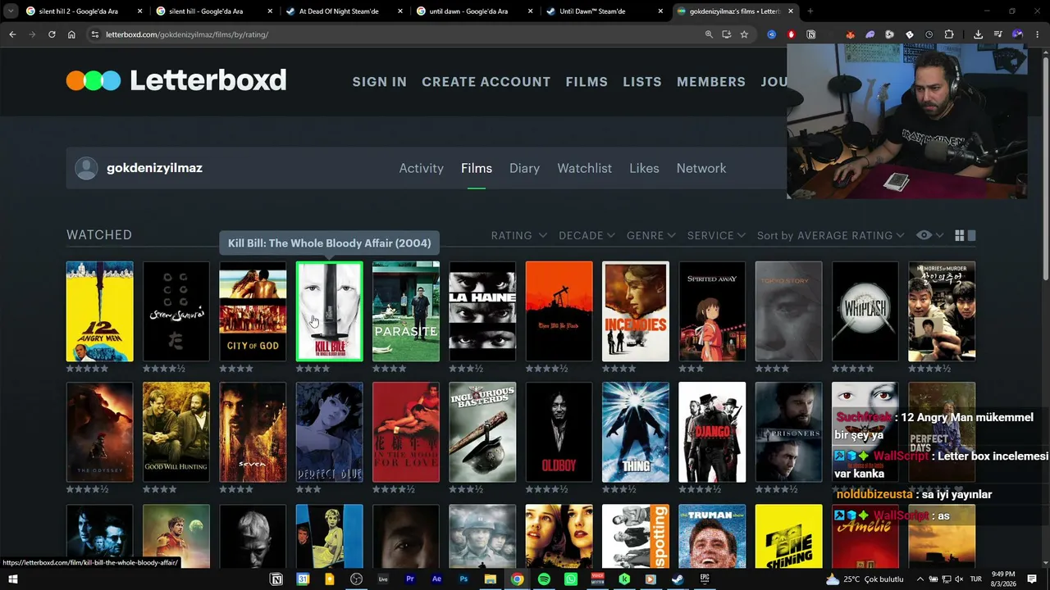
Task: Open the browser tab search dropdown
Action: click(11, 11)
